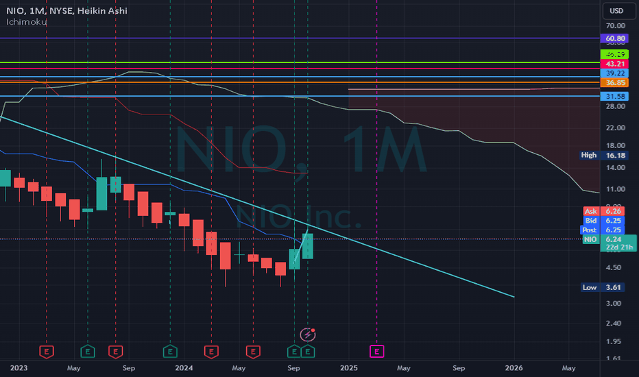Select the orange 36.85 price label
Viewport: 639px width, 377px height.
coord(614,83)
